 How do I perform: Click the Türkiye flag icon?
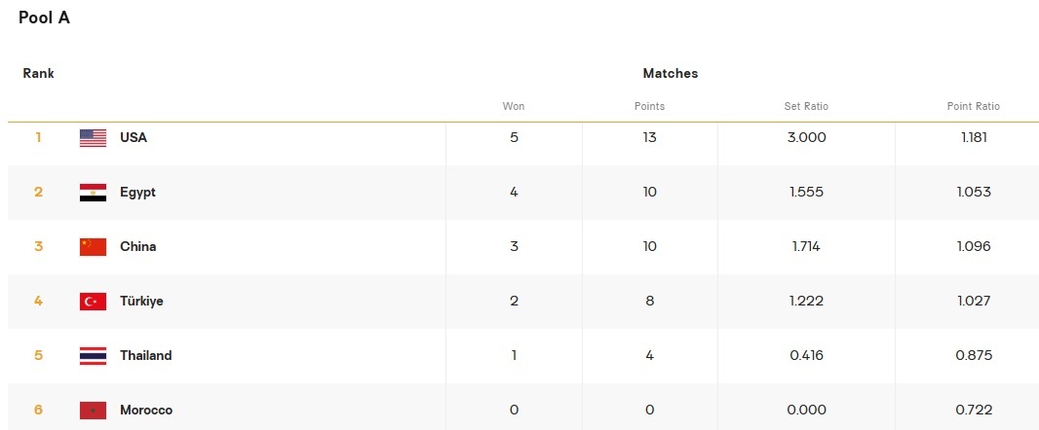[93, 302]
